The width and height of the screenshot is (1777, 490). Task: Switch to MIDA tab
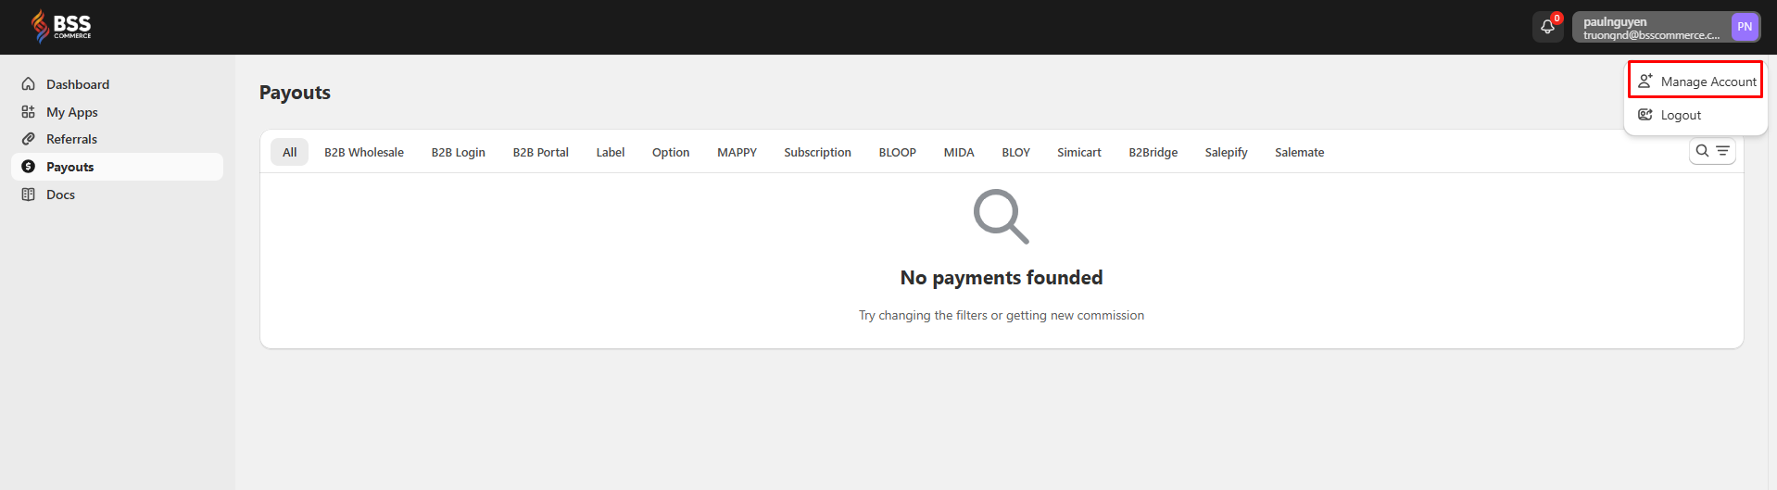[x=959, y=152]
